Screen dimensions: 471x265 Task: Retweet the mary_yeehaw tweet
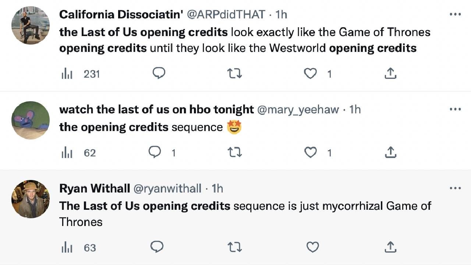pos(234,152)
